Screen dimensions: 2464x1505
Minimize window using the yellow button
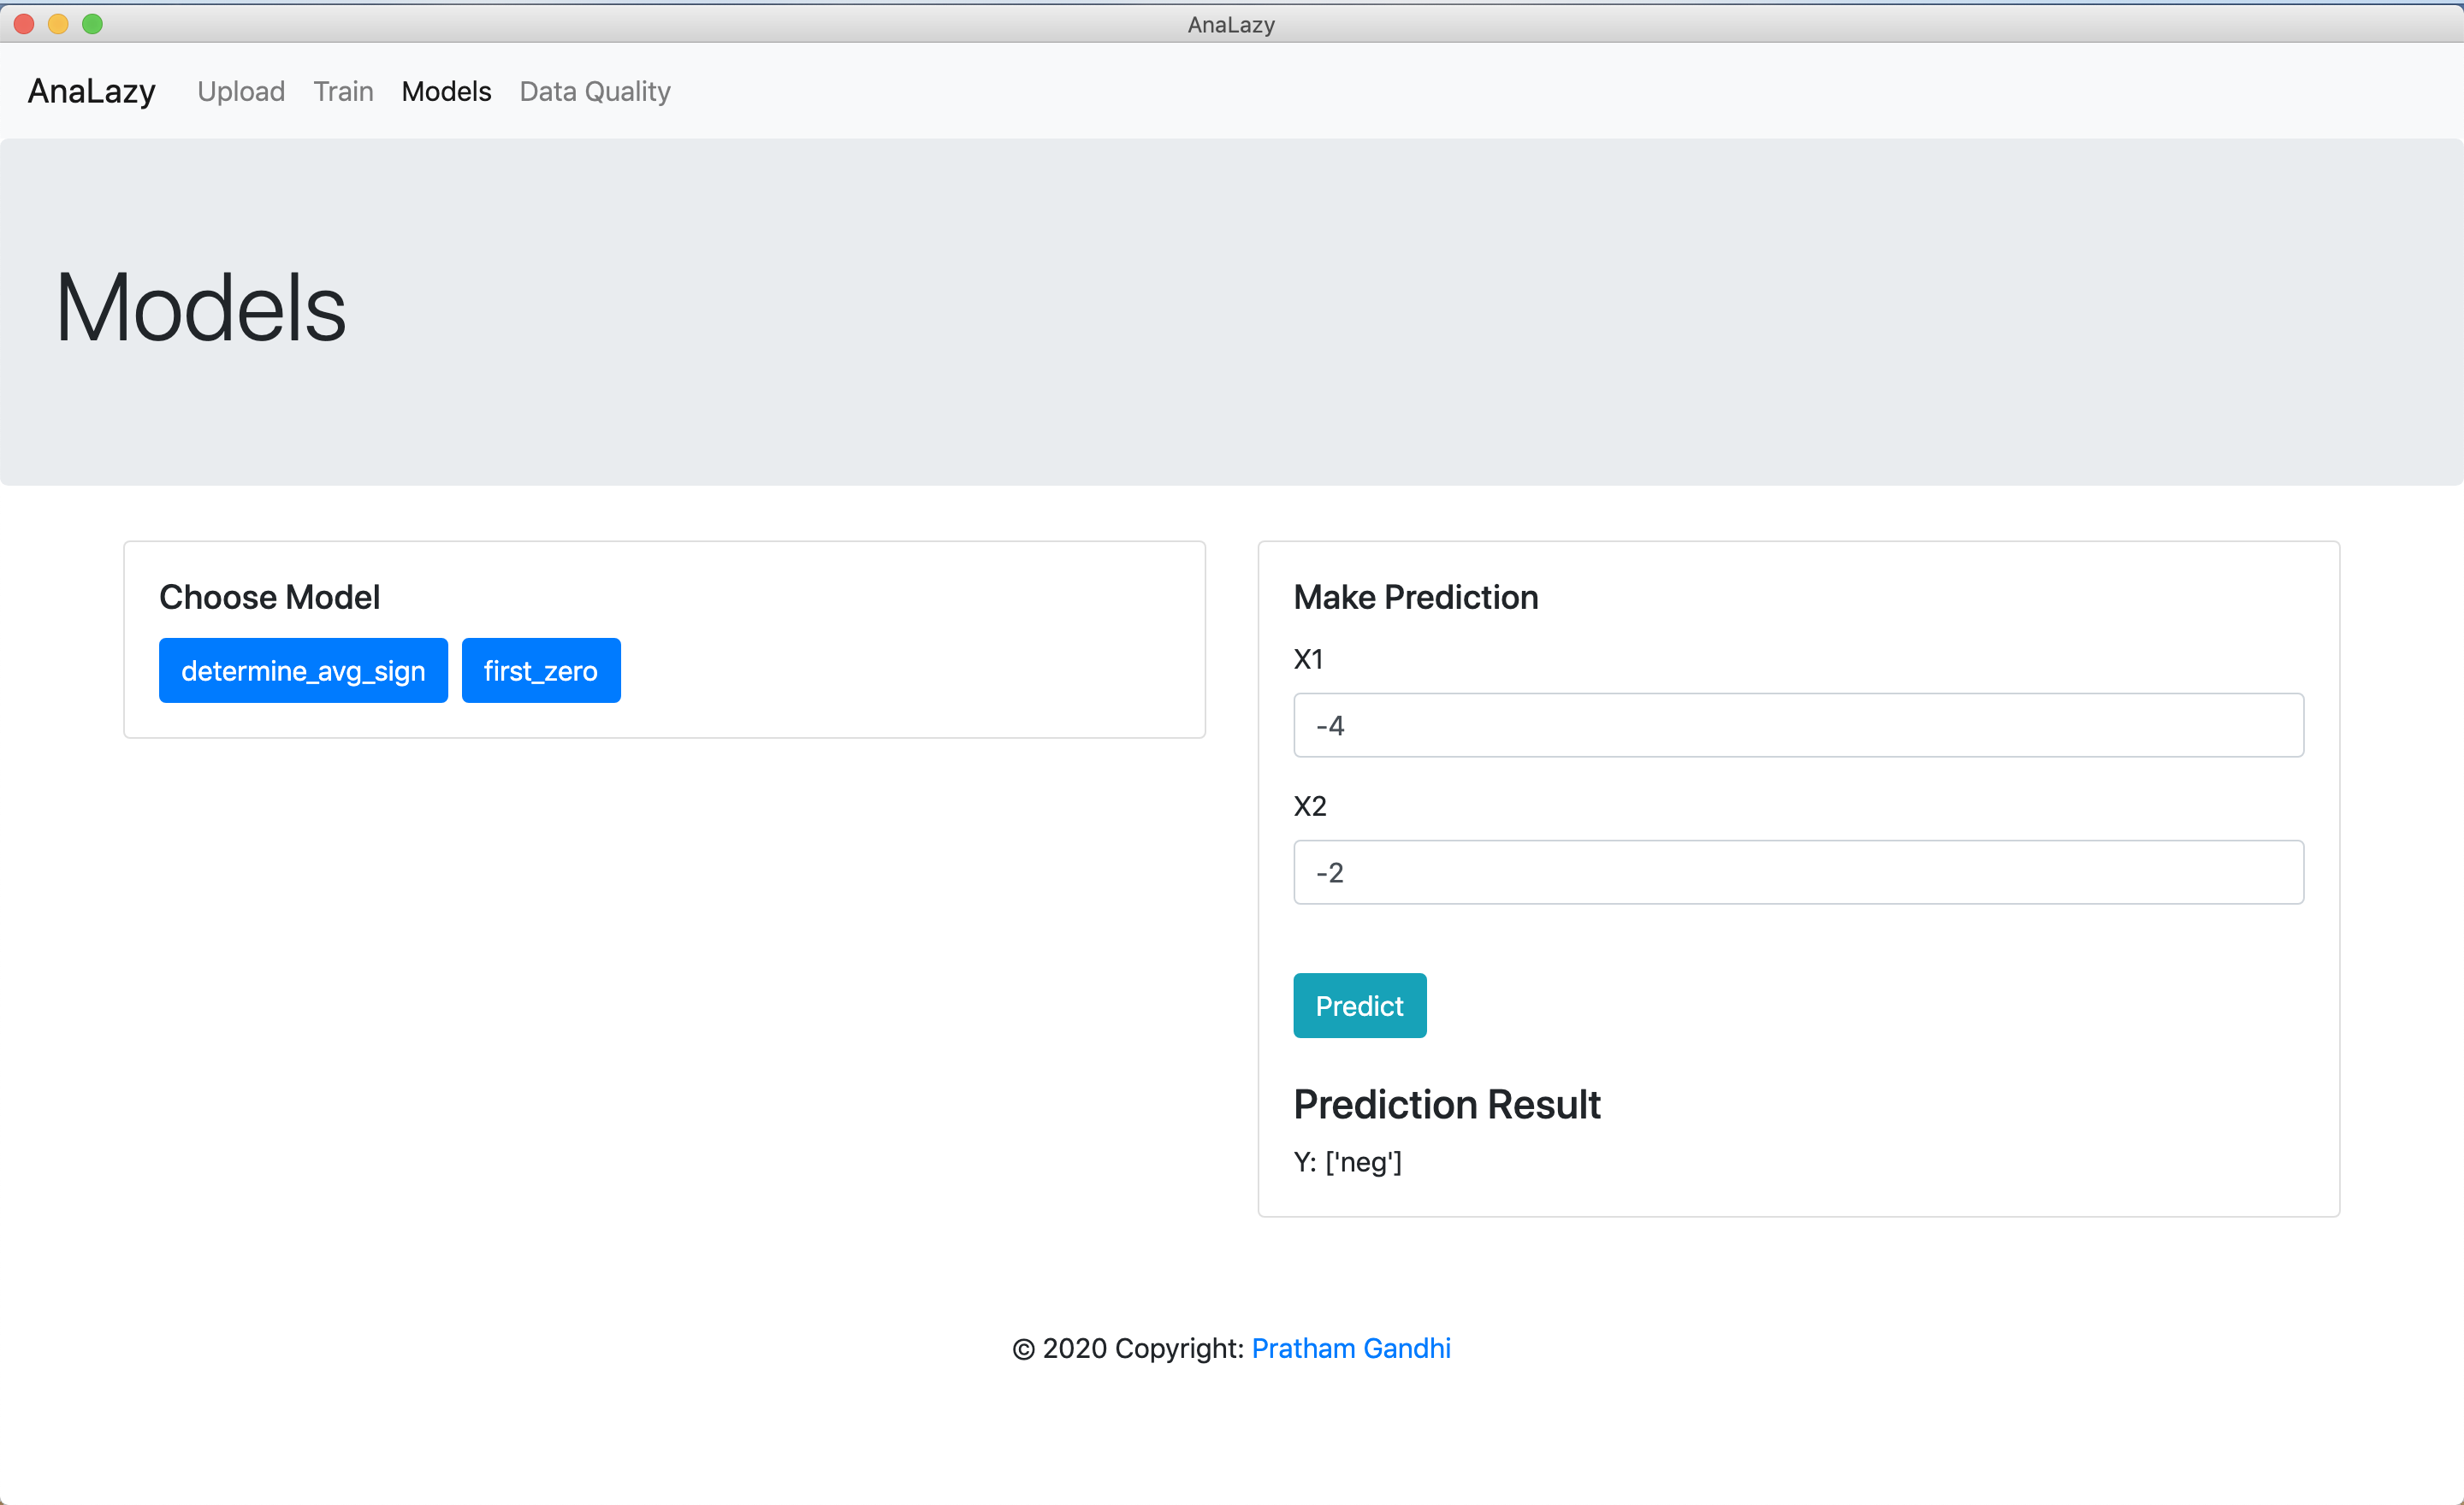(58, 24)
